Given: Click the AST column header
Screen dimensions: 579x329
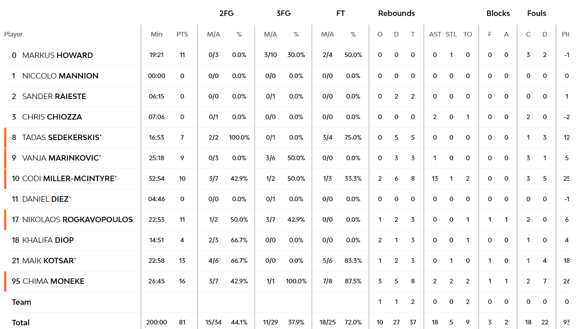Looking at the screenshot, I should point(435,34).
